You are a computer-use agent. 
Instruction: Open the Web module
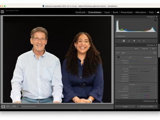[151, 12]
